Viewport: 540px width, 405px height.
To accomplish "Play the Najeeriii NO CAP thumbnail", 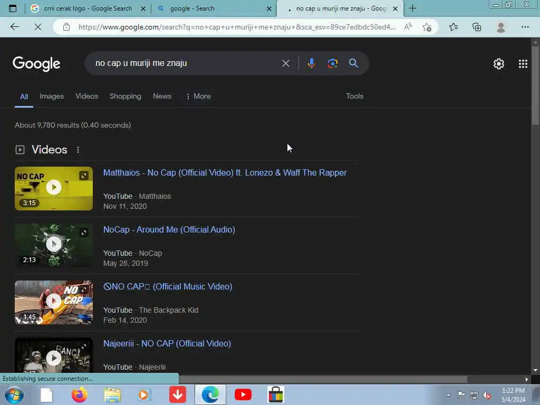I will click(x=54, y=358).
